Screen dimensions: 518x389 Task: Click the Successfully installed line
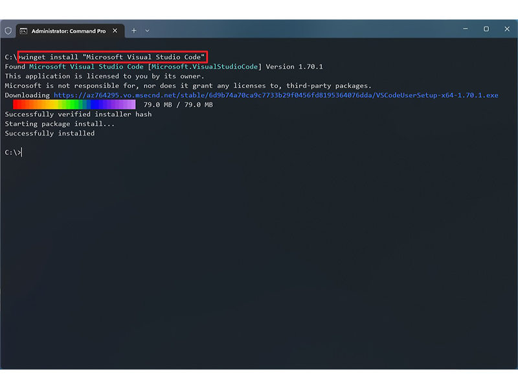click(50, 134)
